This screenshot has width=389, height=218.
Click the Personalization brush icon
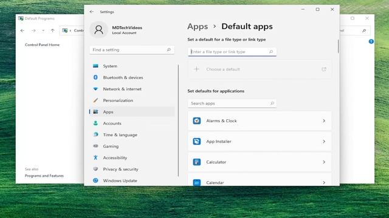pyautogui.click(x=95, y=100)
